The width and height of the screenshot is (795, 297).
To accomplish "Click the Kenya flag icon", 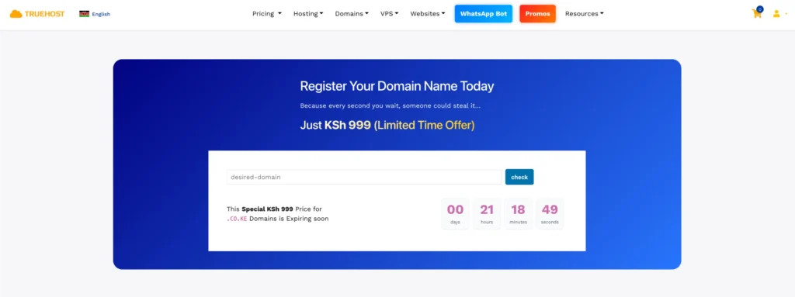I will pos(84,14).
